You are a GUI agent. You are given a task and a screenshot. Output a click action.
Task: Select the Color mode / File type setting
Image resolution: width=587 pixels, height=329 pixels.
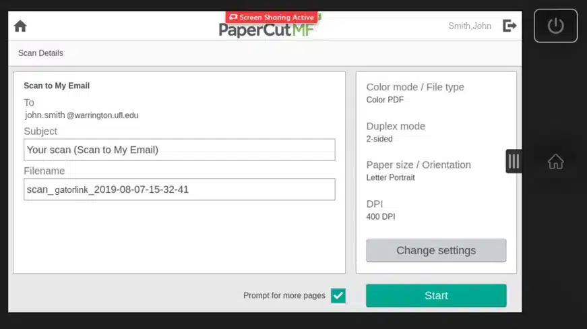tap(414, 93)
